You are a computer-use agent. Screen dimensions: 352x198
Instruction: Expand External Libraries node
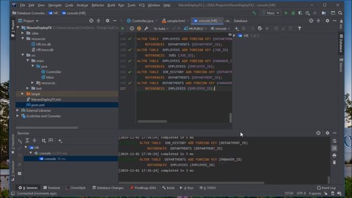18,111
